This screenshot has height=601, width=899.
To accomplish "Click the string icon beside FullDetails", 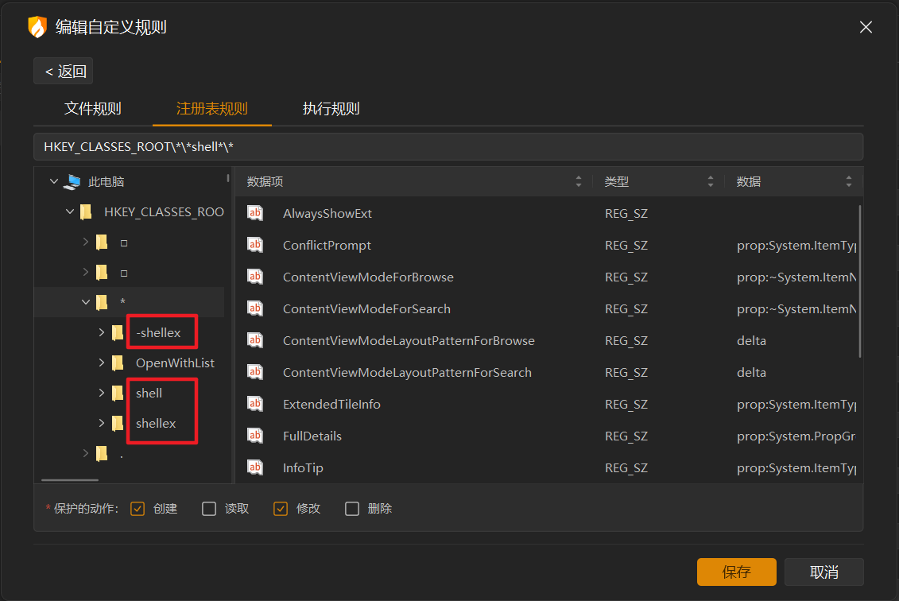I will point(255,436).
